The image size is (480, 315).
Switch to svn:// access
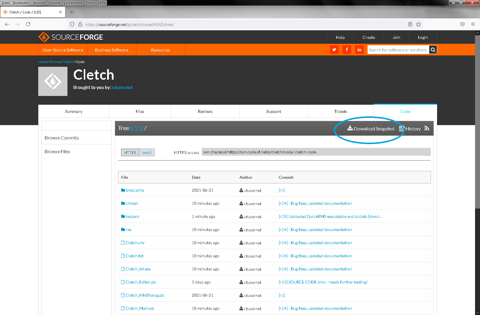pyautogui.click(x=147, y=153)
